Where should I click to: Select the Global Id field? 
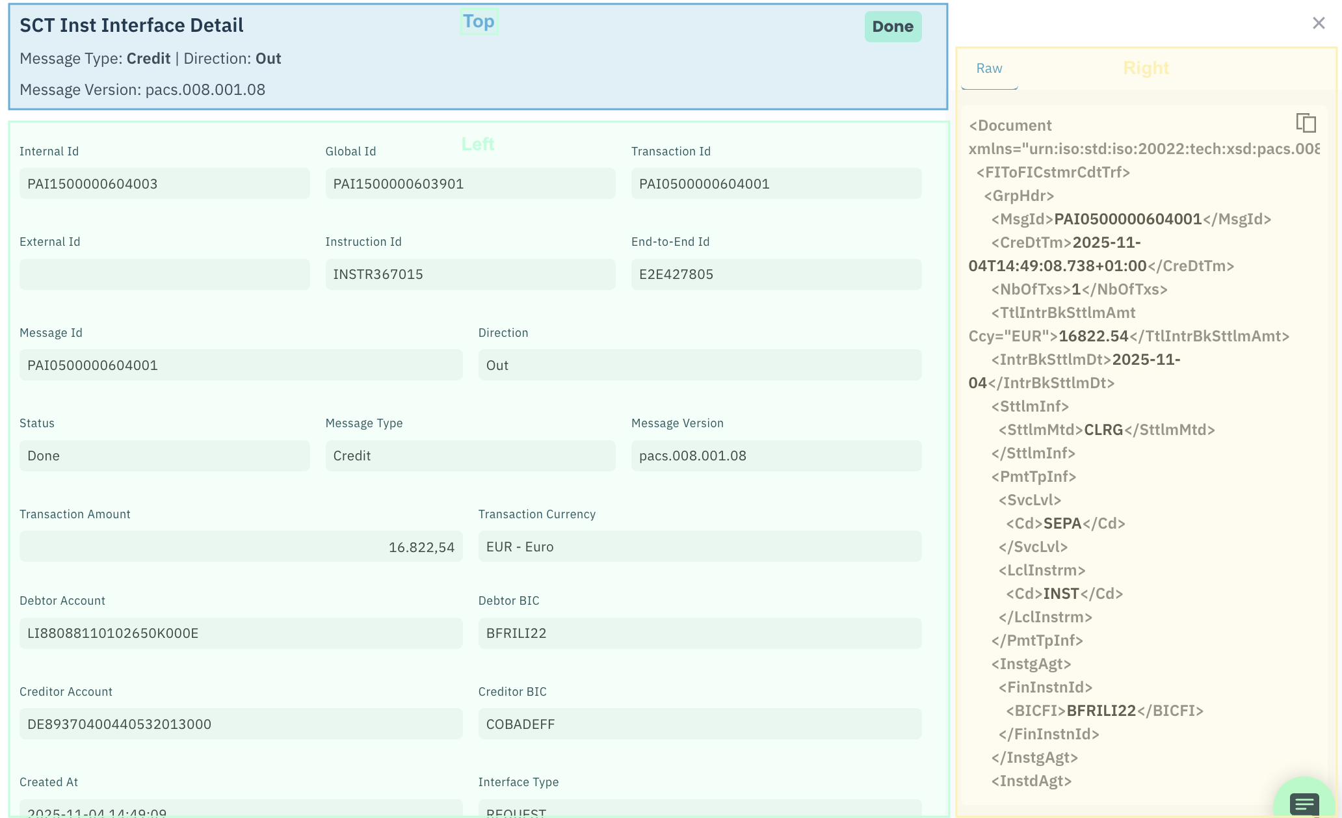[x=469, y=183]
